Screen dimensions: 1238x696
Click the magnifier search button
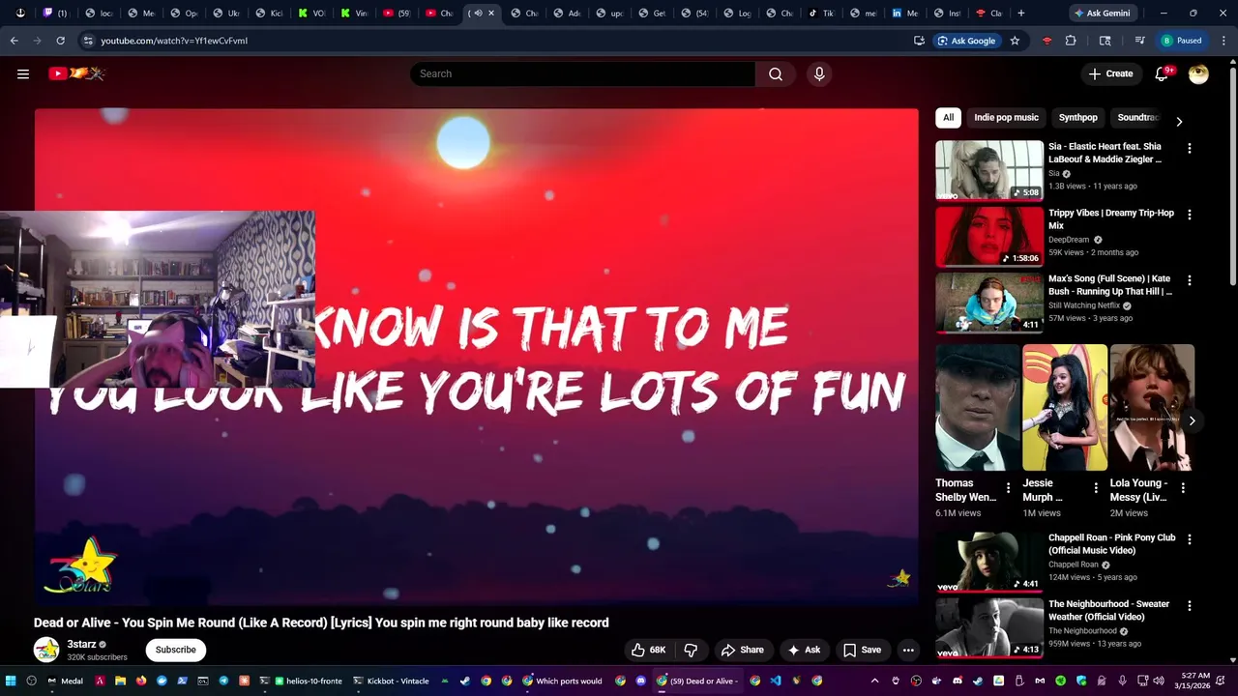(776, 73)
